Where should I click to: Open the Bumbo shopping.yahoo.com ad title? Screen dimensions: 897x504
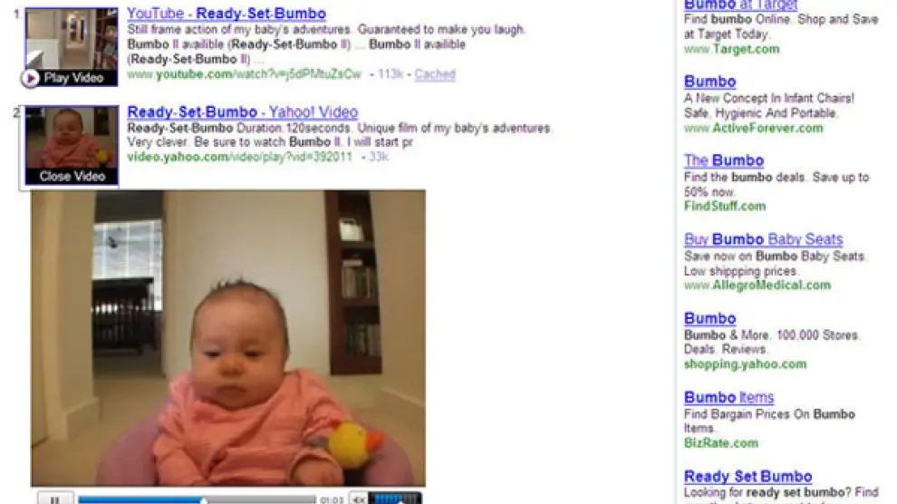[710, 319]
